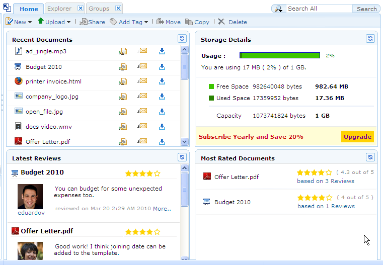This screenshot has height=265, width=383.
Task: Refresh the Recent Documents panel
Action: coord(182,39)
